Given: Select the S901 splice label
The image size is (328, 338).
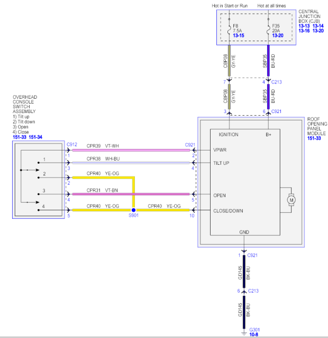Looking at the screenshot, I should pos(133,216).
